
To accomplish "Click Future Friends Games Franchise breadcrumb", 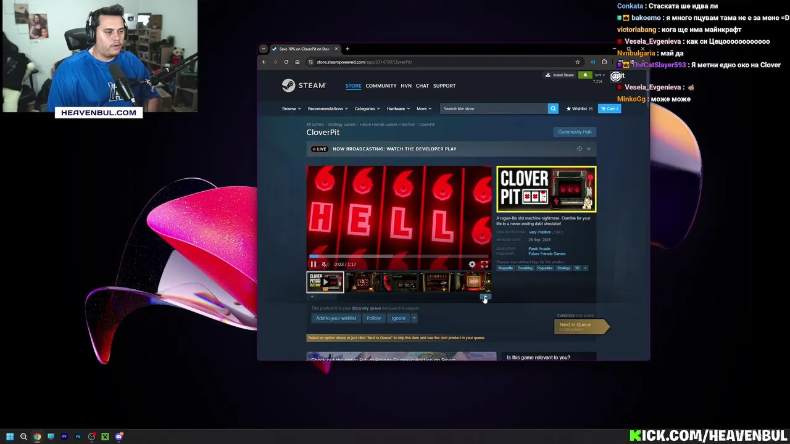I will click(388, 125).
